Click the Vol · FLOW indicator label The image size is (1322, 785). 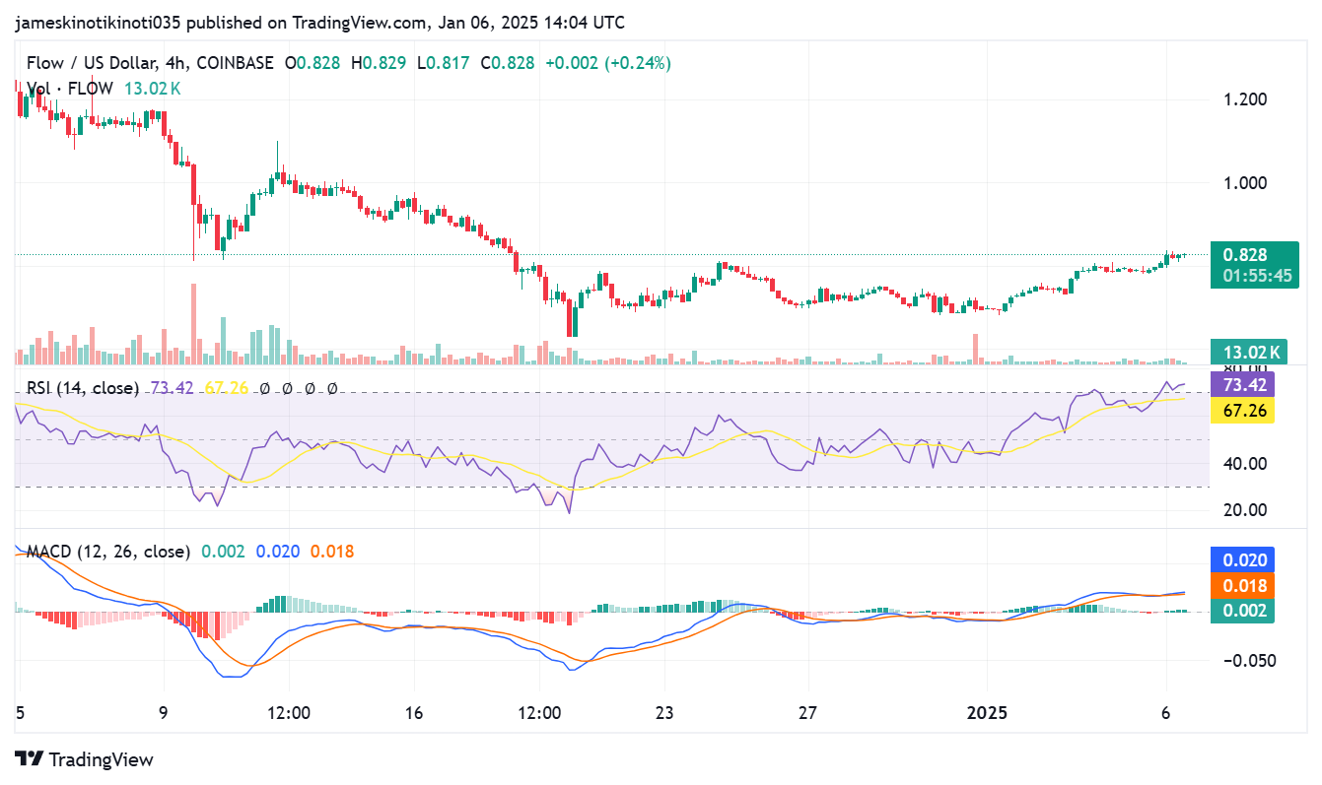pyautogui.click(x=69, y=89)
